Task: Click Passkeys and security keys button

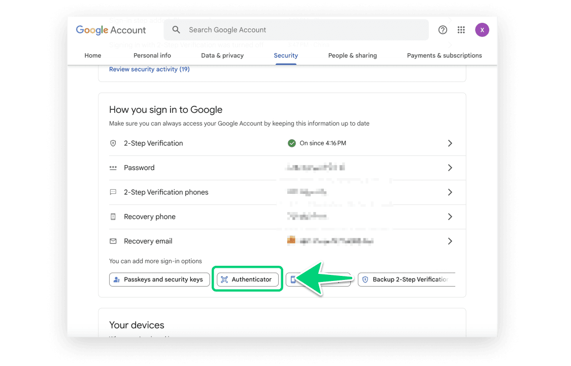Action: click(x=158, y=279)
